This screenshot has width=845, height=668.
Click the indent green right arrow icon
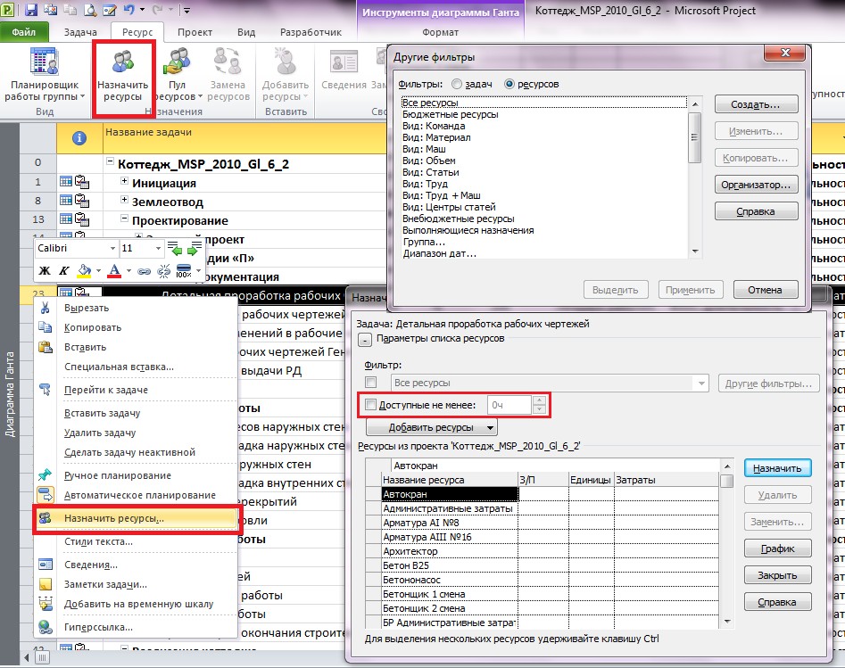tap(194, 248)
